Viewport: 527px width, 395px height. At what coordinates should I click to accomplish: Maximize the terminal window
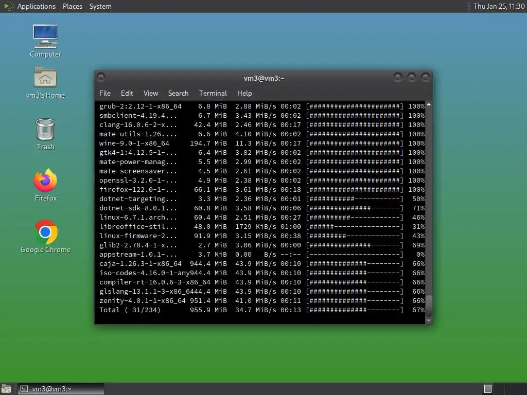[412, 78]
